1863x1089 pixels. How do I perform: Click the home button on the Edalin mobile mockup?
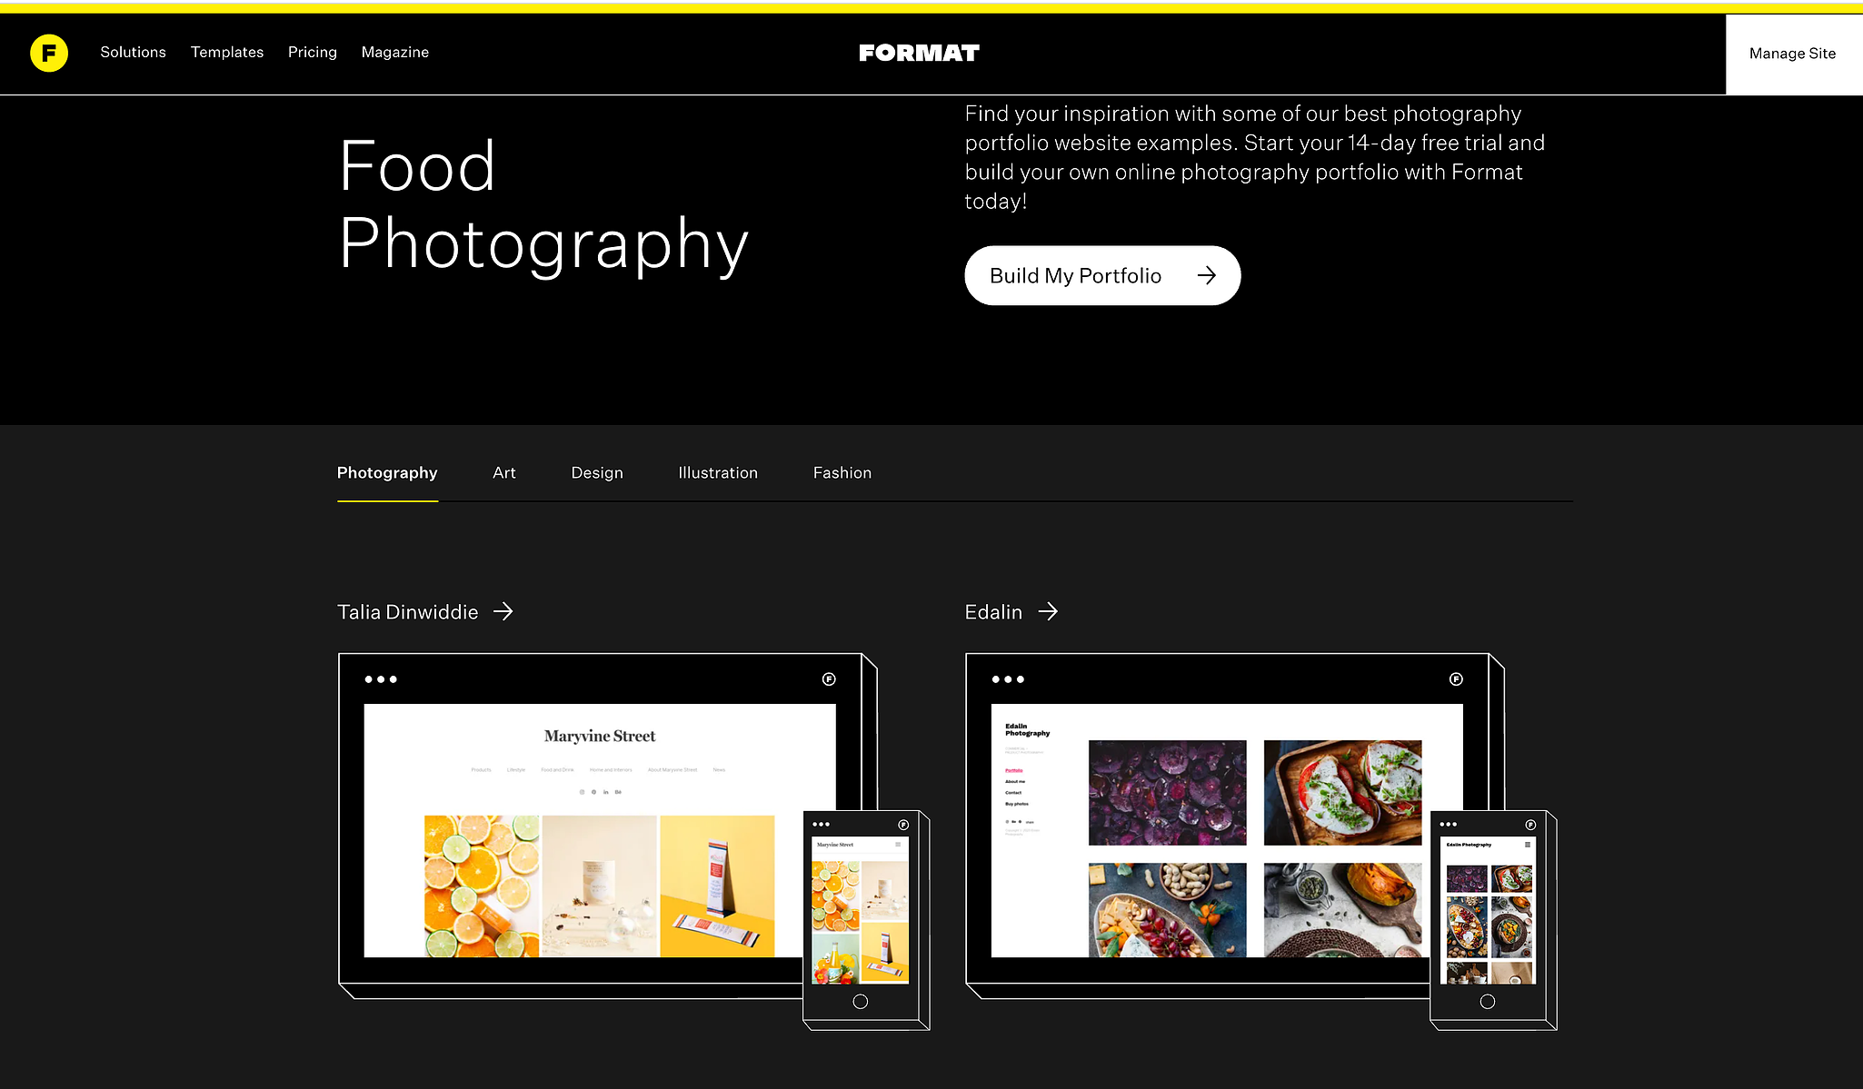[x=1488, y=1002]
